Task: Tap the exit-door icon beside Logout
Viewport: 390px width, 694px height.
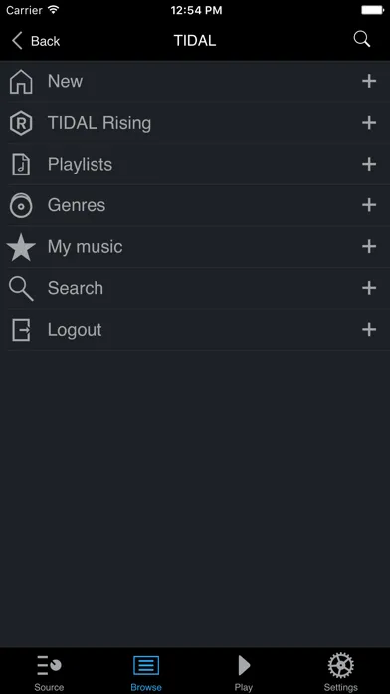Action: [x=21, y=330]
